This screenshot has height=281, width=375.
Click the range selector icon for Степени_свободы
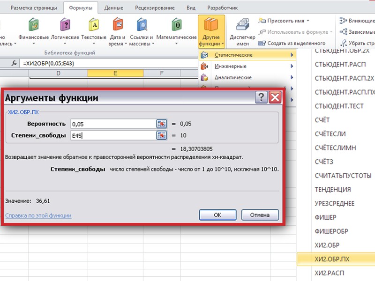pyautogui.click(x=162, y=135)
